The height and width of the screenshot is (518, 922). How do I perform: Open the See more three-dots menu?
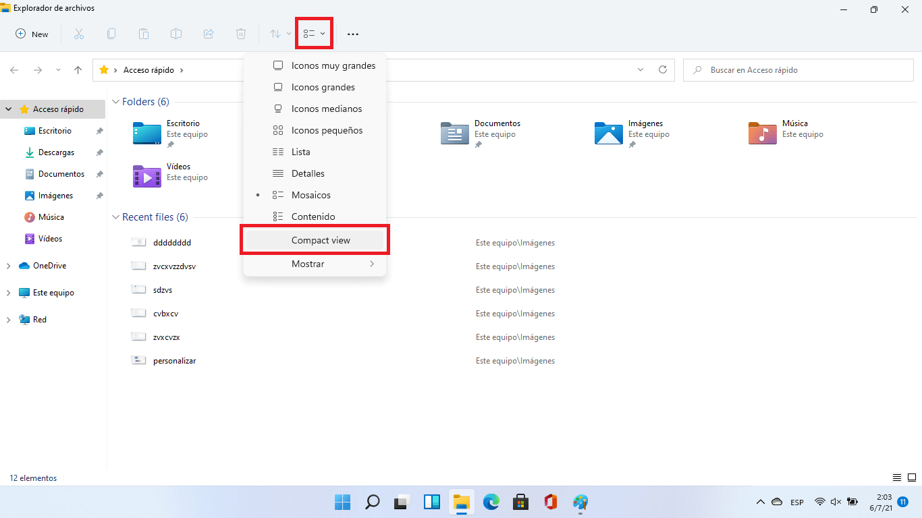coord(352,34)
